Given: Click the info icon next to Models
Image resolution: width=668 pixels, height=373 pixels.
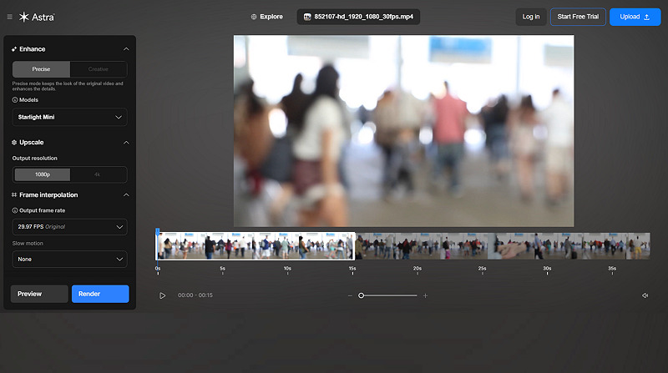Looking at the screenshot, I should [15, 99].
